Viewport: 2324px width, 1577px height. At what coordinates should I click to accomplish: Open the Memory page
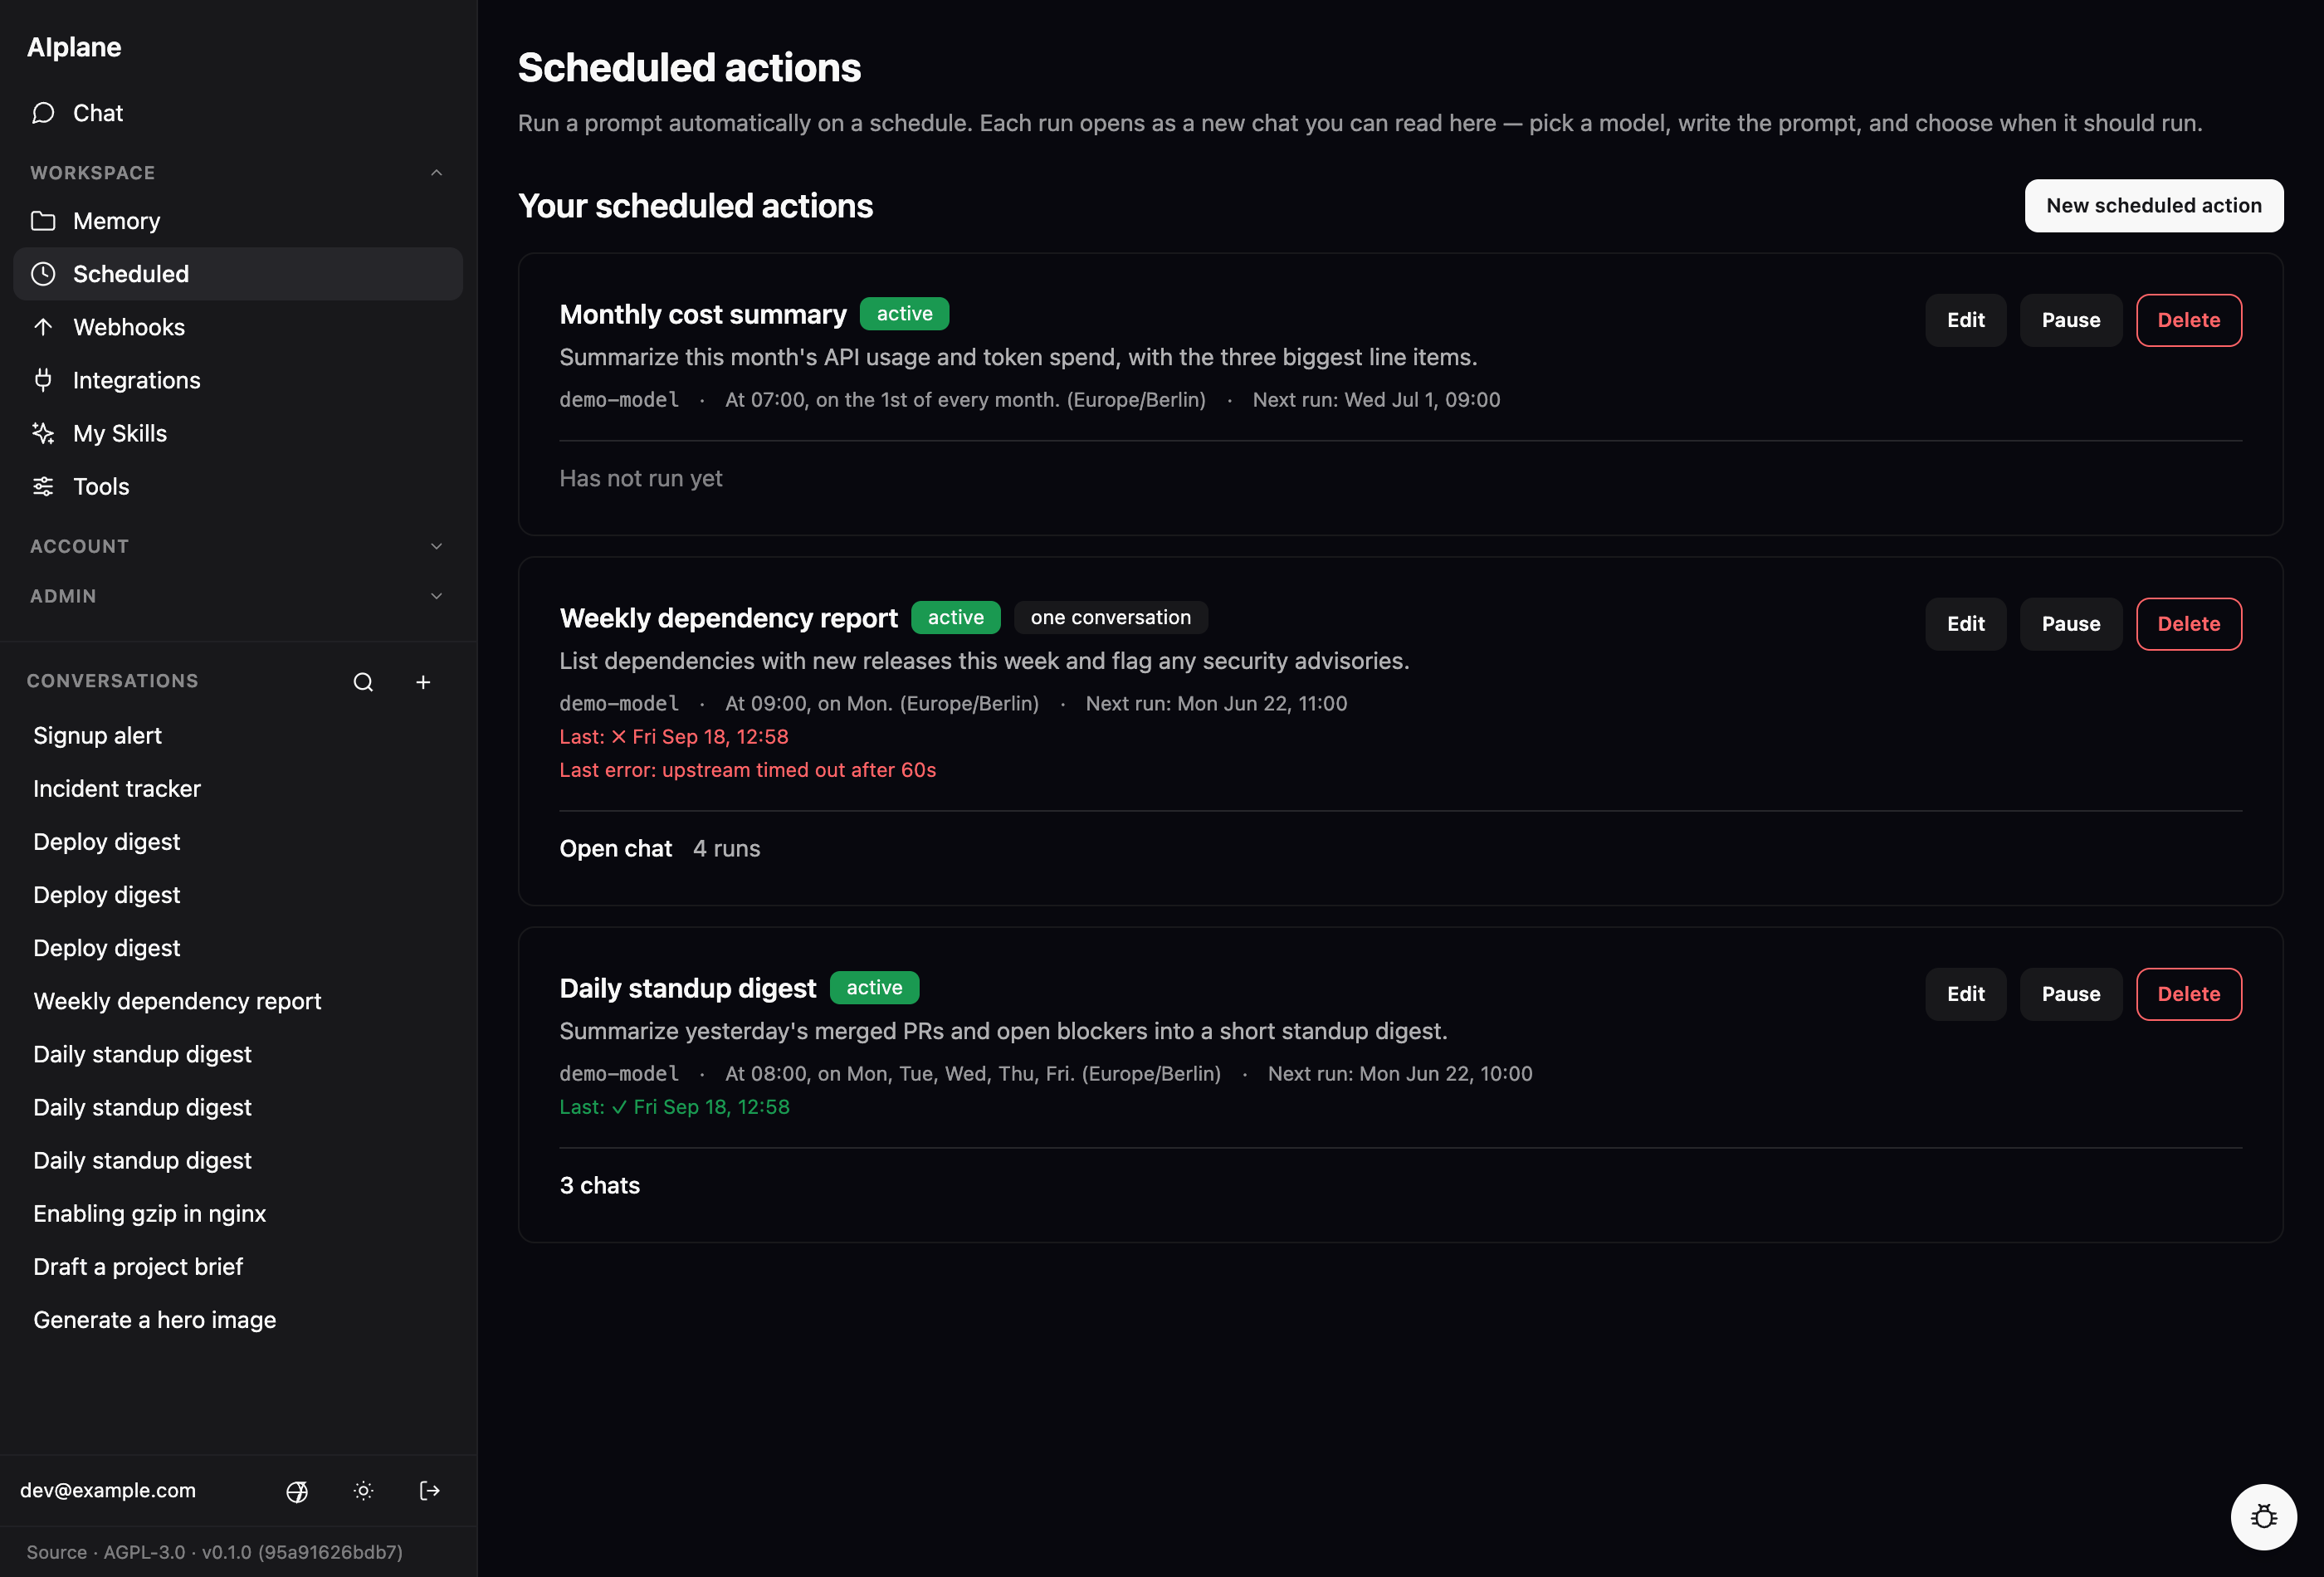(238, 221)
